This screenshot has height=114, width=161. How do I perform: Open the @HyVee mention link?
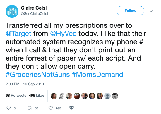tap(63, 34)
